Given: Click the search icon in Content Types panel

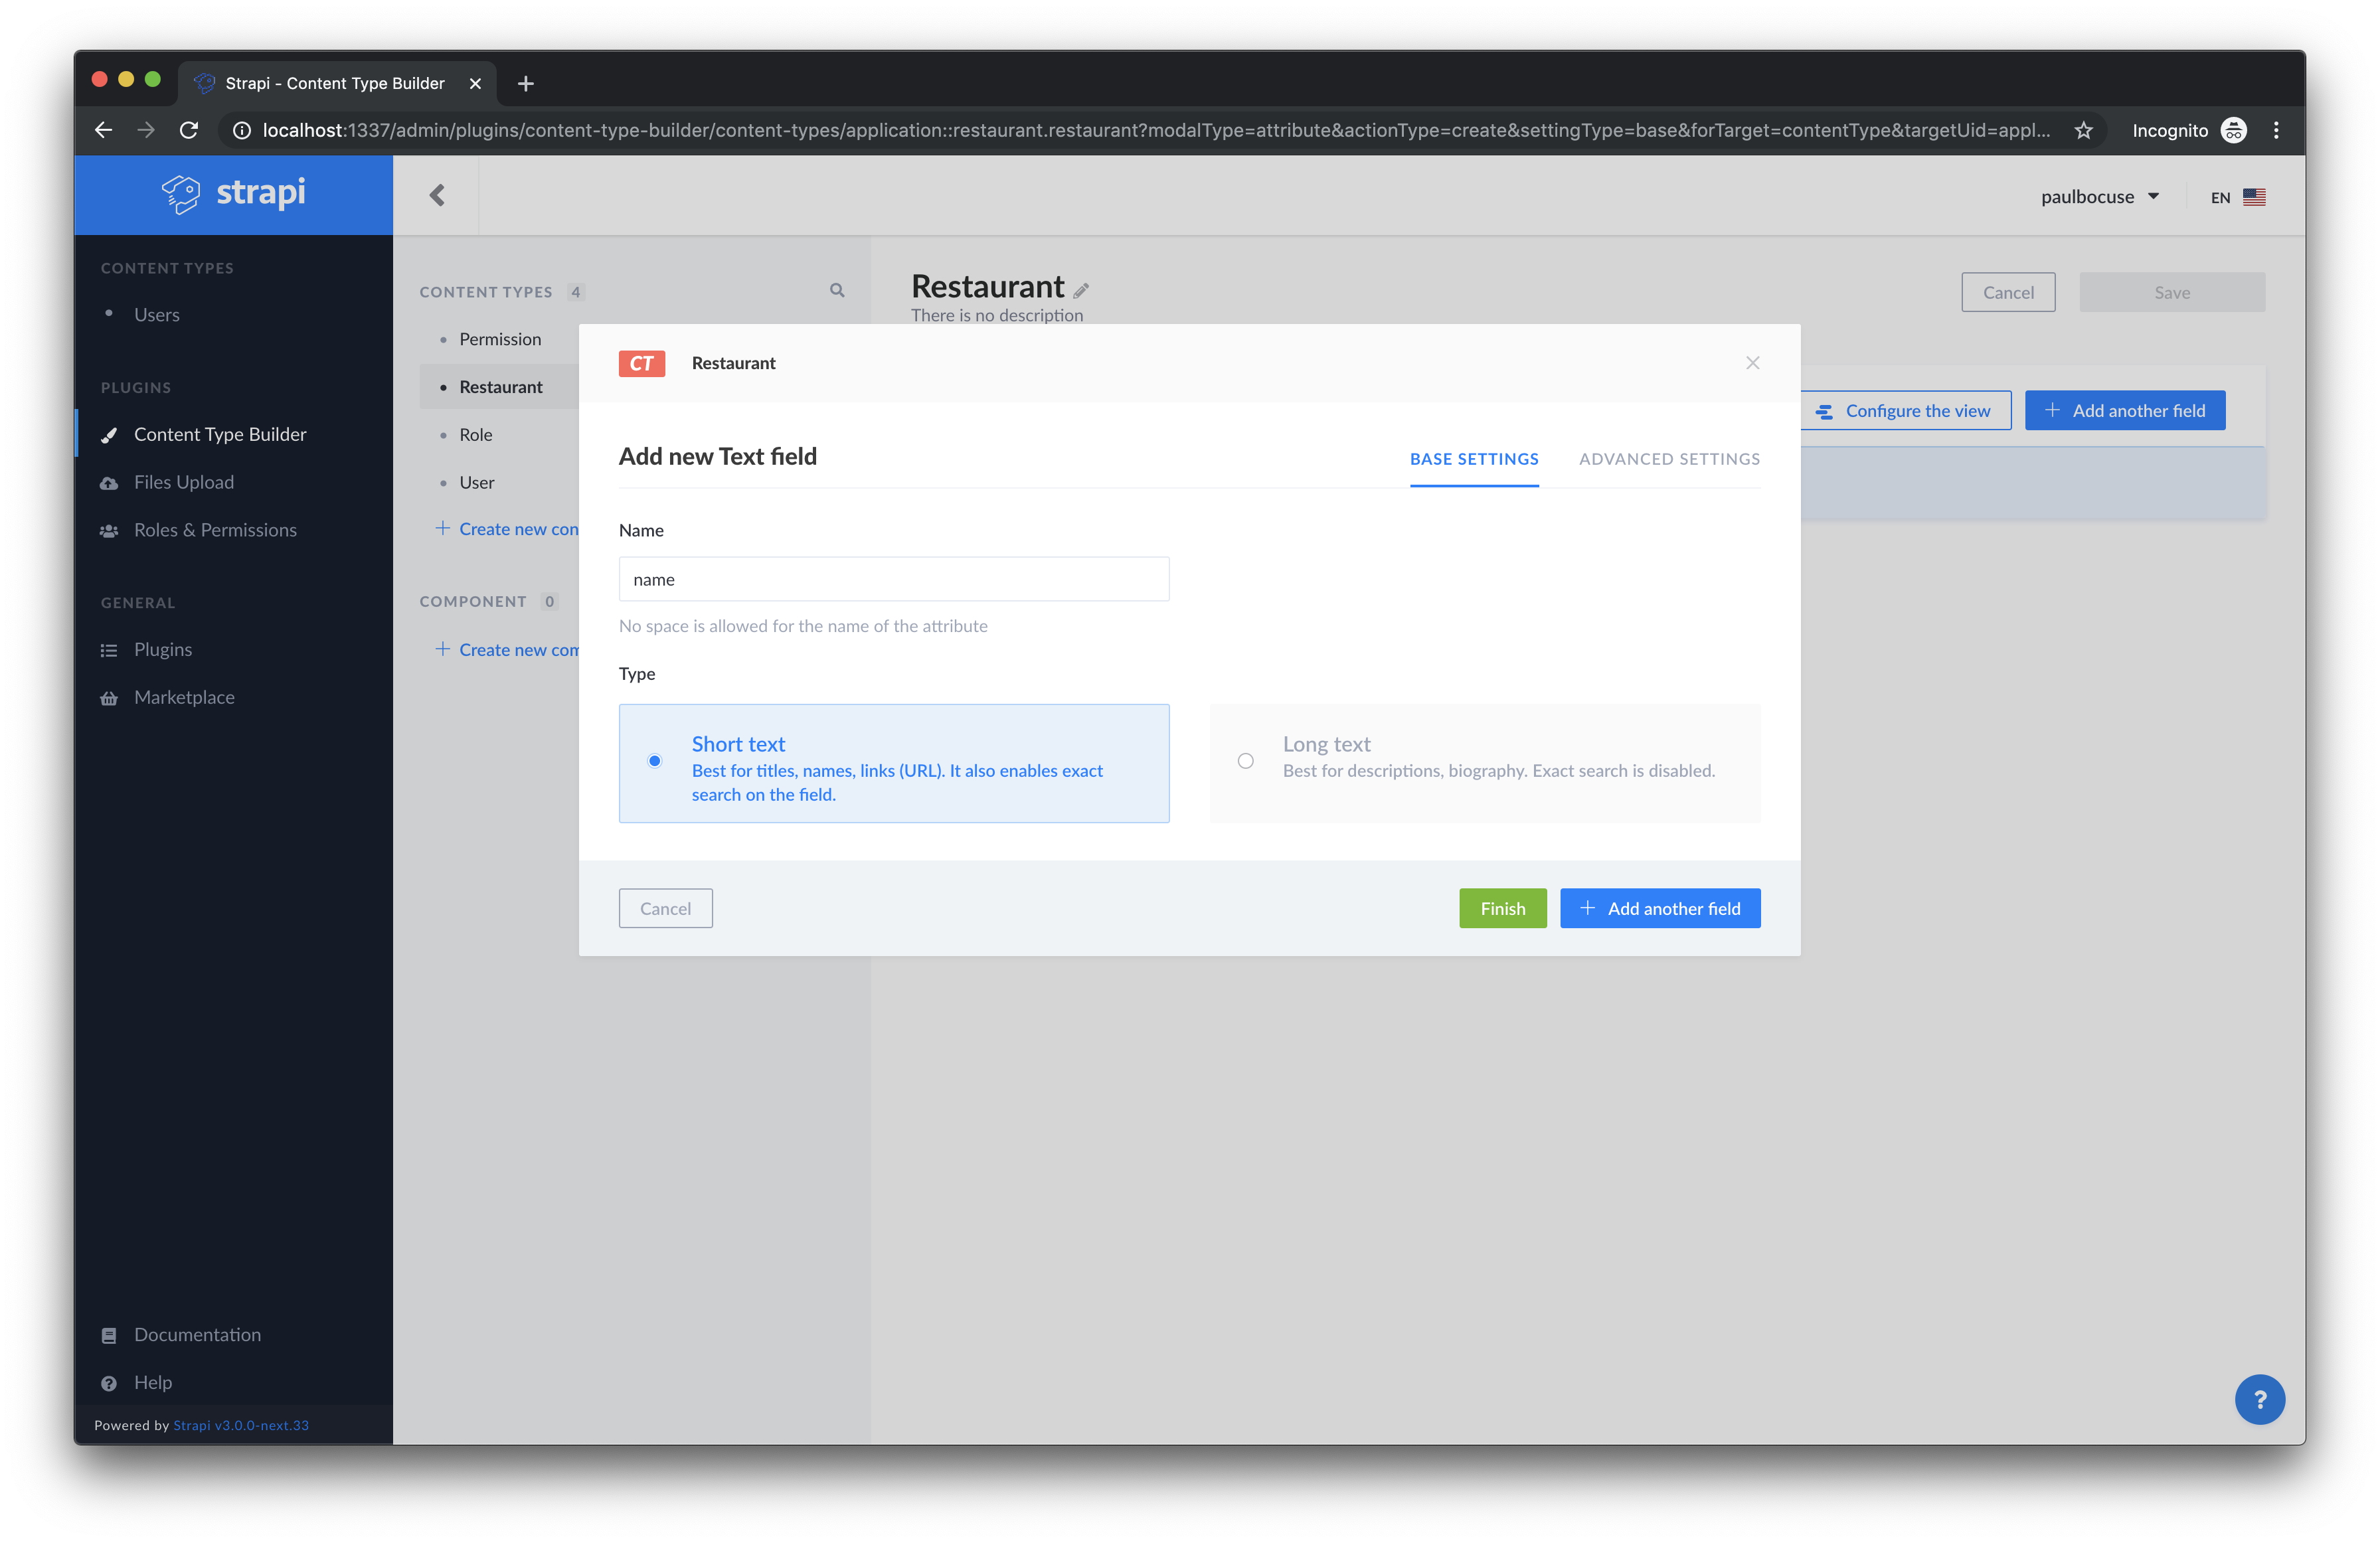Looking at the screenshot, I should pos(837,290).
